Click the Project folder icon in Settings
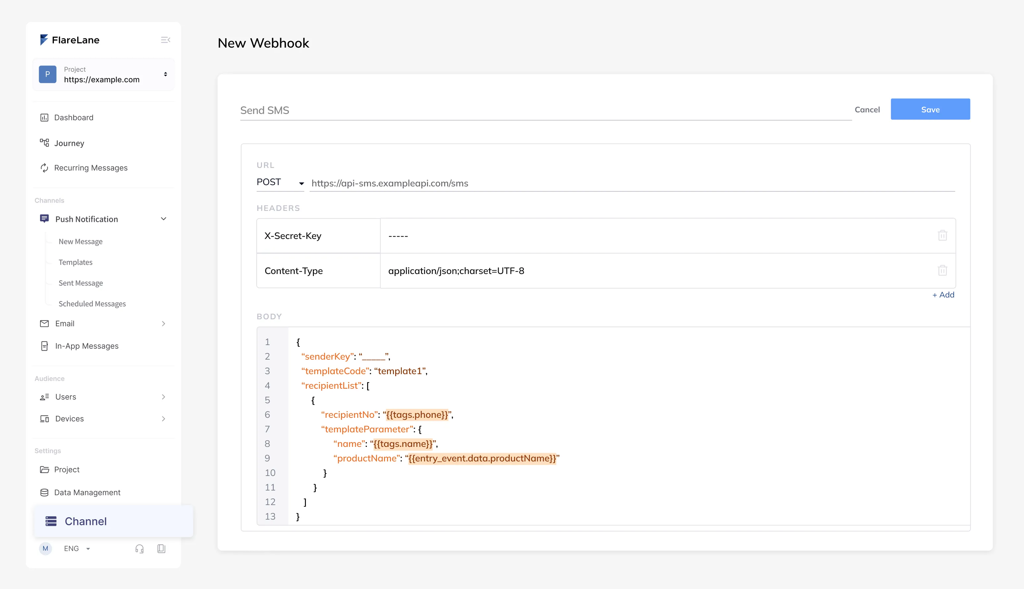Screen dimensions: 1024x589 coord(44,470)
